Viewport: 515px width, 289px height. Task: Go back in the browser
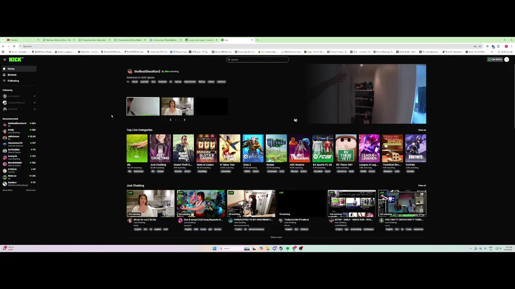(x=3, y=46)
